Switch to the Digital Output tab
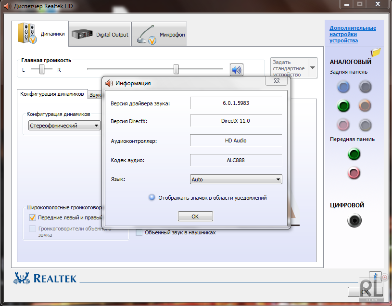This screenshot has width=392, height=306. pyautogui.click(x=100, y=35)
